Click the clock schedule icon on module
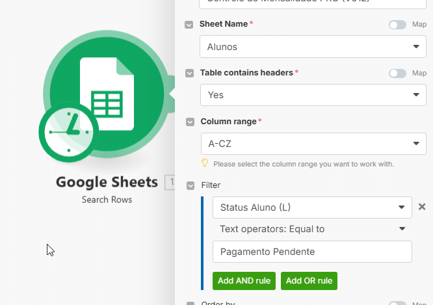 pos(69,132)
